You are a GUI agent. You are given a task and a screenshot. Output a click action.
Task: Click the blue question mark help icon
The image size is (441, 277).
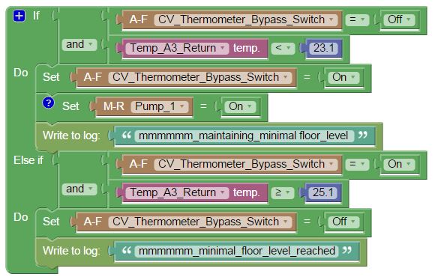[48, 103]
